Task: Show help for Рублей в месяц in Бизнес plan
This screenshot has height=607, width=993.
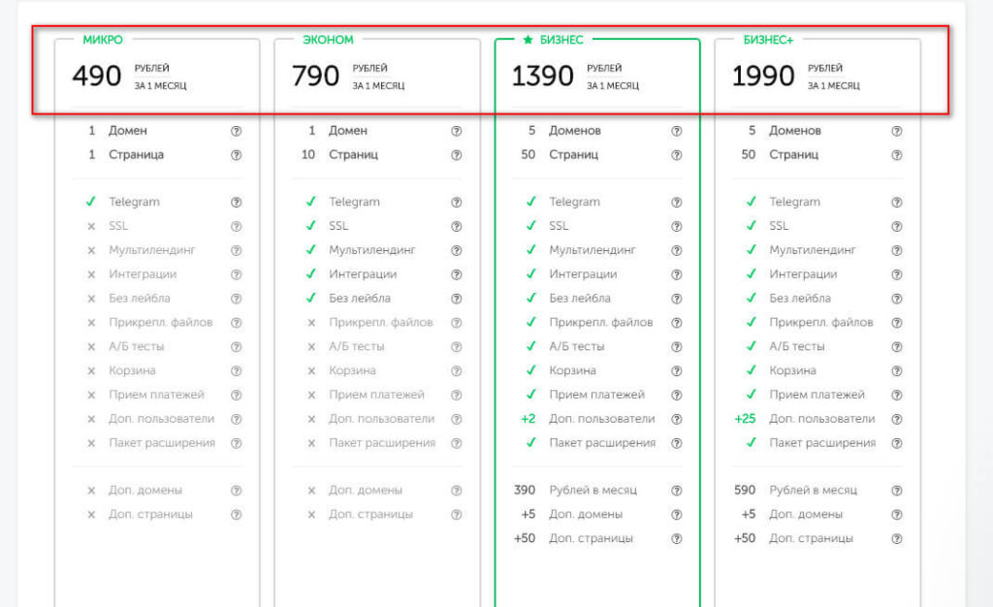Action: click(x=676, y=491)
